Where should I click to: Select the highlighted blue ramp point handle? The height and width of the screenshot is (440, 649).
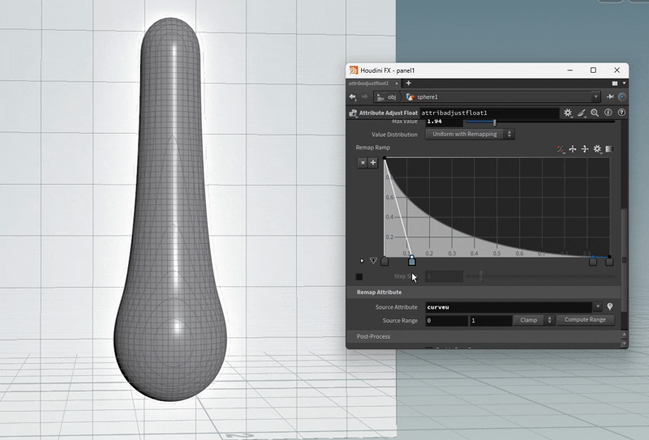[x=411, y=261]
